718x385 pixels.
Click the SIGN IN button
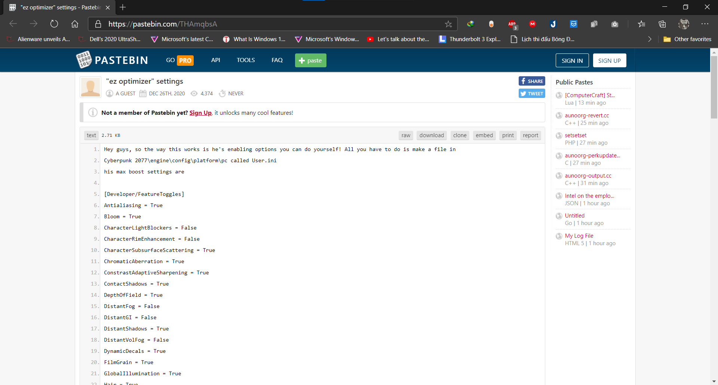pos(572,61)
